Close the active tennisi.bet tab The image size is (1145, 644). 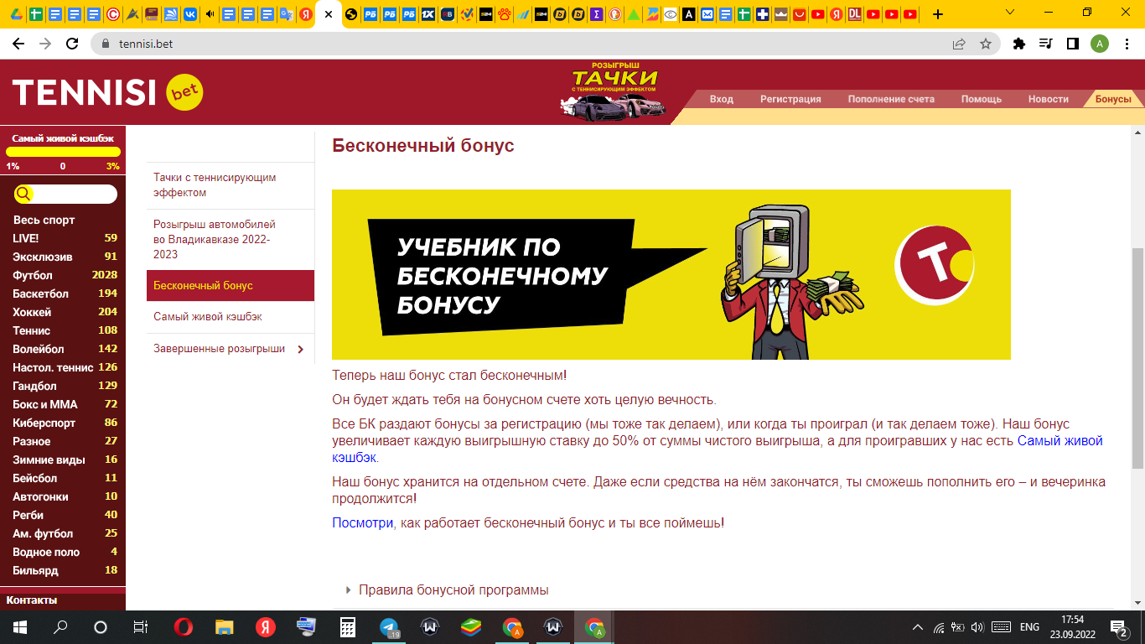(328, 14)
